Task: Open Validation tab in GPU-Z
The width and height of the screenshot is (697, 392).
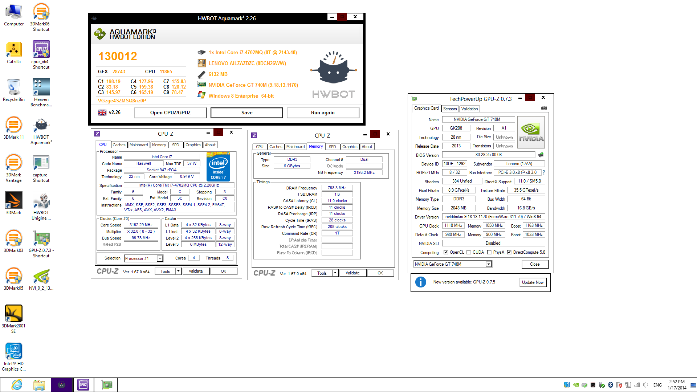Action: point(469,109)
